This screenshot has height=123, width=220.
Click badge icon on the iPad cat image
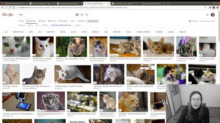(4, 110)
